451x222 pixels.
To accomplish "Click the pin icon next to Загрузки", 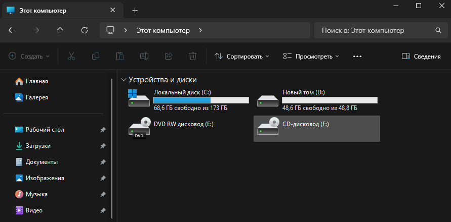I will click(103, 146).
